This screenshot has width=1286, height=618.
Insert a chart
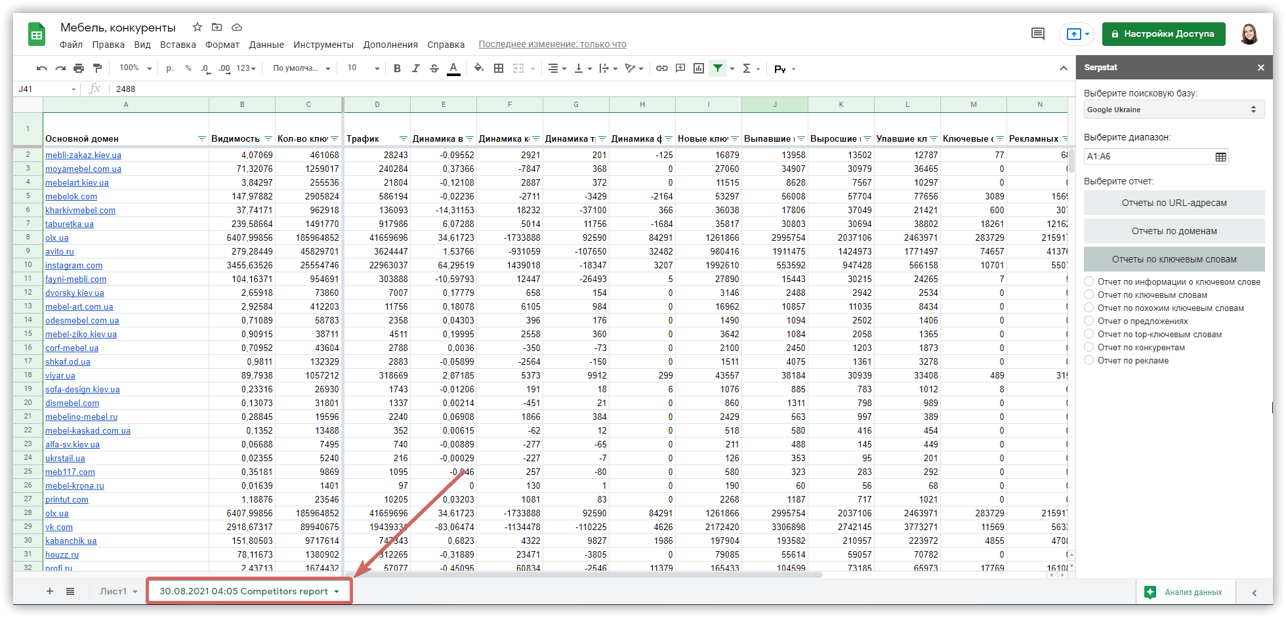tap(699, 68)
